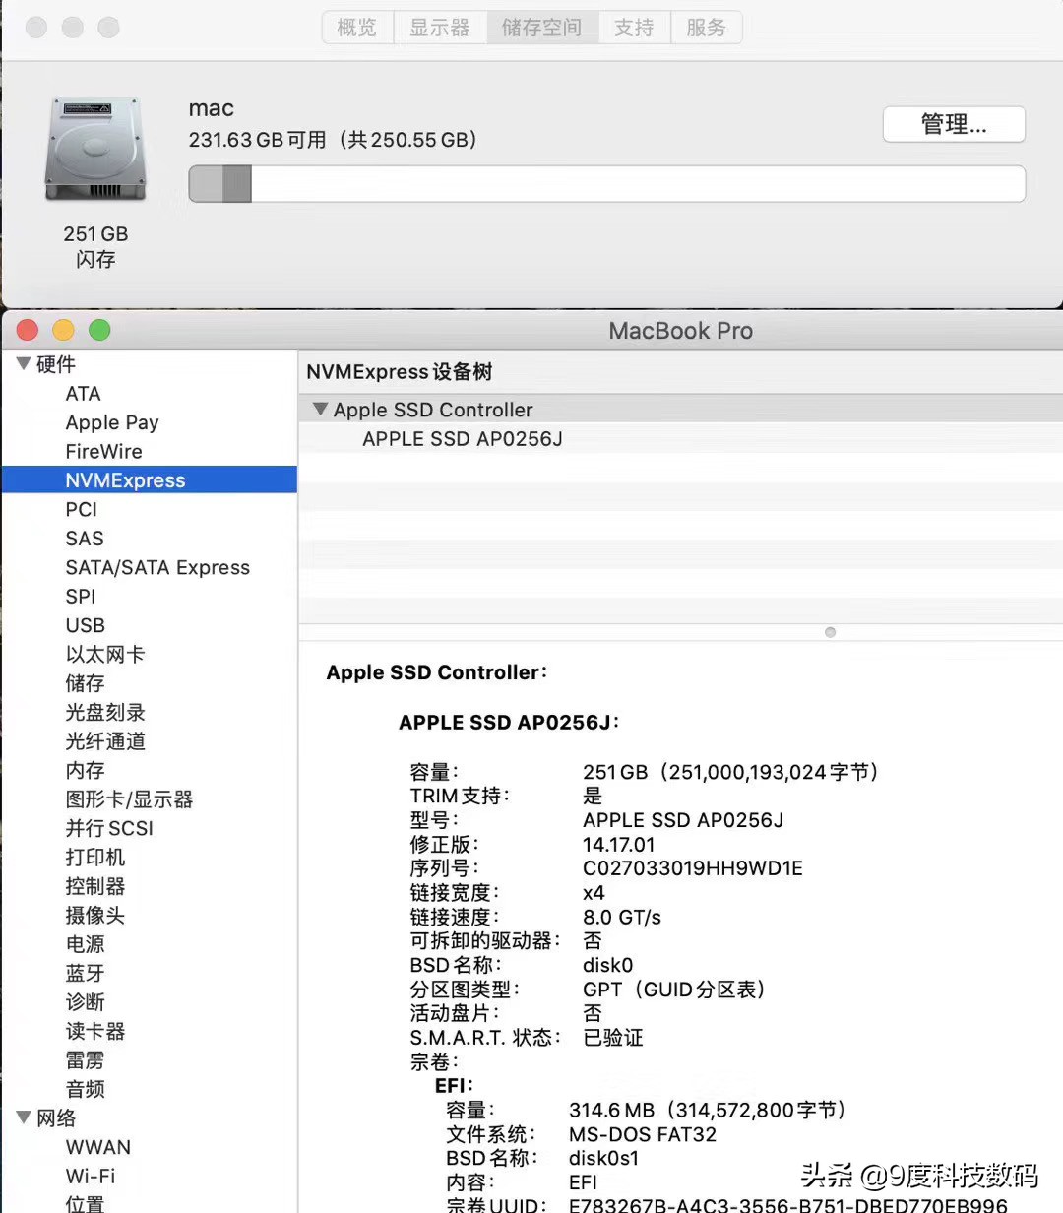The image size is (1063, 1213).
Task: Select 蓝牙 in the hardware list
Action: click(x=85, y=973)
